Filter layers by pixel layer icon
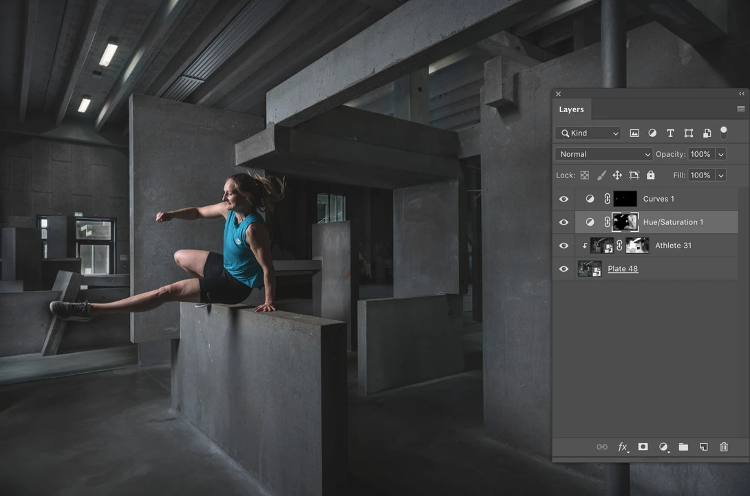750x496 pixels. pyautogui.click(x=634, y=133)
